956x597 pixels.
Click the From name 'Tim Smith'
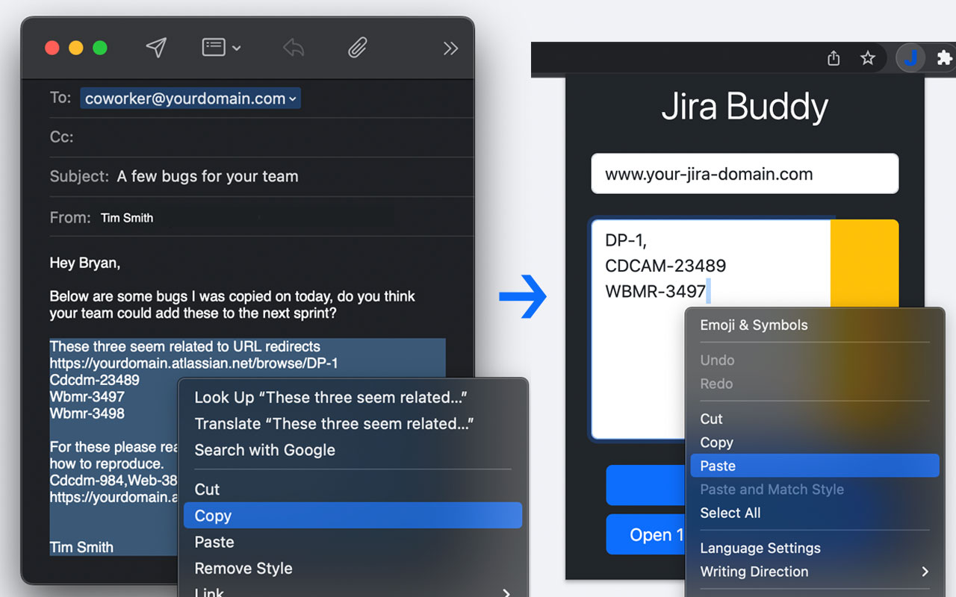(127, 218)
